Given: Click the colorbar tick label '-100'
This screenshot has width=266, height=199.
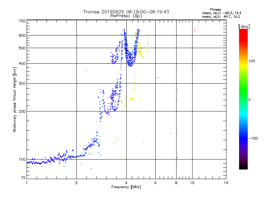Looking at the screenshot, I should pos(253,138).
